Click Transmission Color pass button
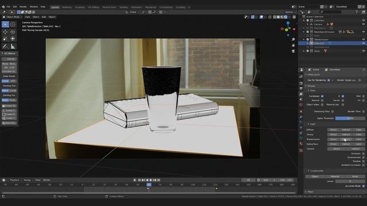Viewport: 367px width, 206px height. [358, 140]
